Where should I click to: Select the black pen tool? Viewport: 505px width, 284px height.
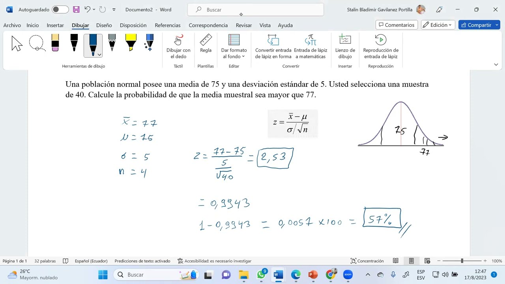coord(74,43)
